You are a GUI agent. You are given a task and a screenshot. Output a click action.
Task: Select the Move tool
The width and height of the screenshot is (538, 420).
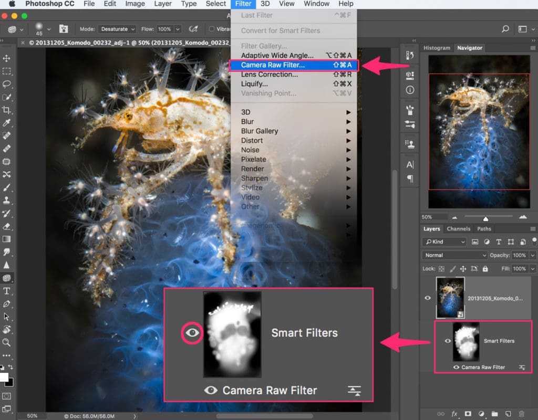pos(6,58)
